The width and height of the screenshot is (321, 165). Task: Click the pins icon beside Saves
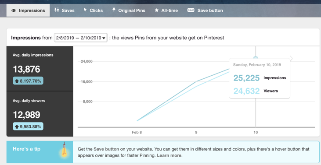click(57, 10)
